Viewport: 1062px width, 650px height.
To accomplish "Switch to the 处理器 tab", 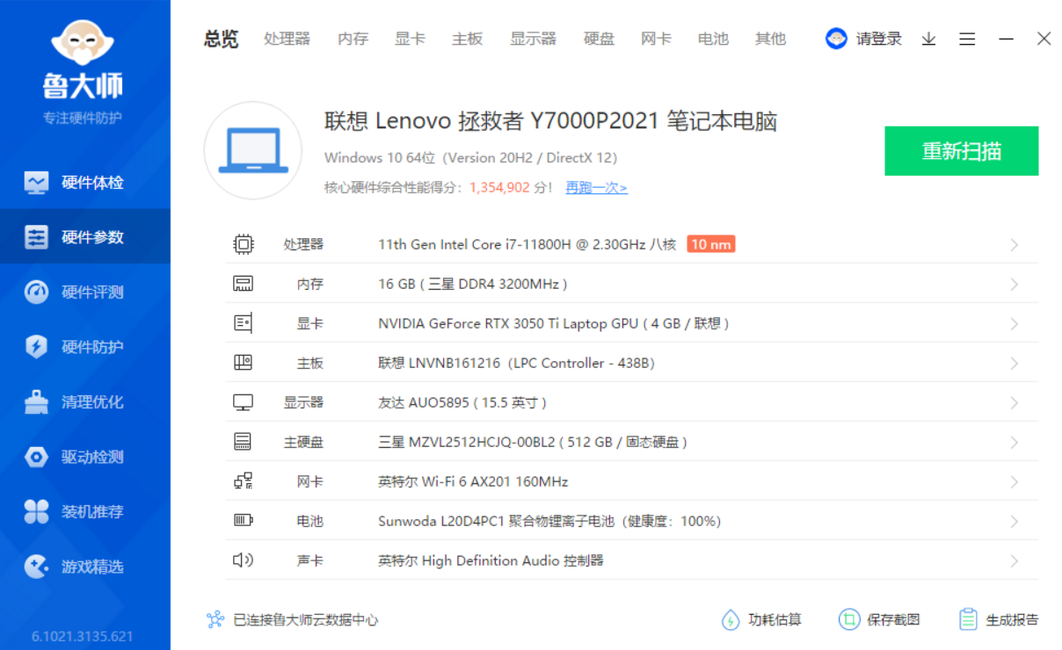I will pos(287,39).
